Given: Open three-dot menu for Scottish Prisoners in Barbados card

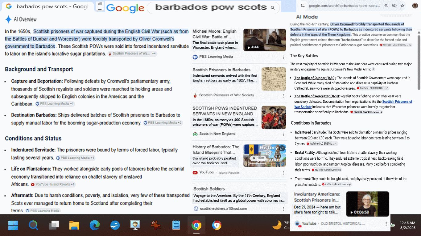Looking at the screenshot, I should 283,96.
